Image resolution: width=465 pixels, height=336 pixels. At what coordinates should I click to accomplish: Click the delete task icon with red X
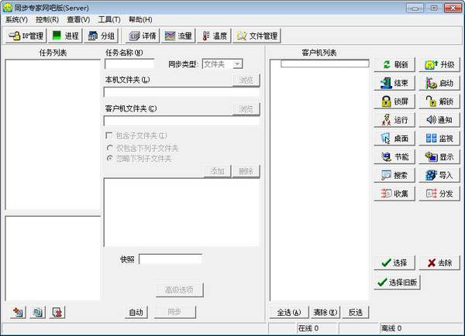click(57, 312)
